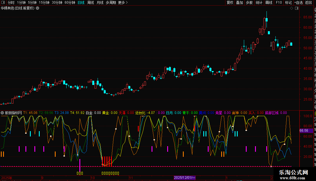
Task: Click the 2025/12/01 date marker on timeline
Action: tap(185, 177)
